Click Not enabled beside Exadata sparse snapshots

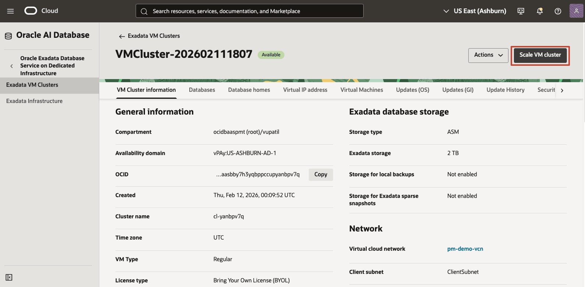[x=462, y=196]
